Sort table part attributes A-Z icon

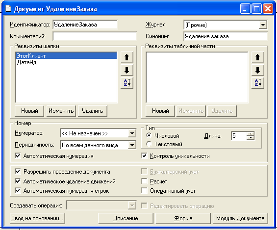click(257, 83)
